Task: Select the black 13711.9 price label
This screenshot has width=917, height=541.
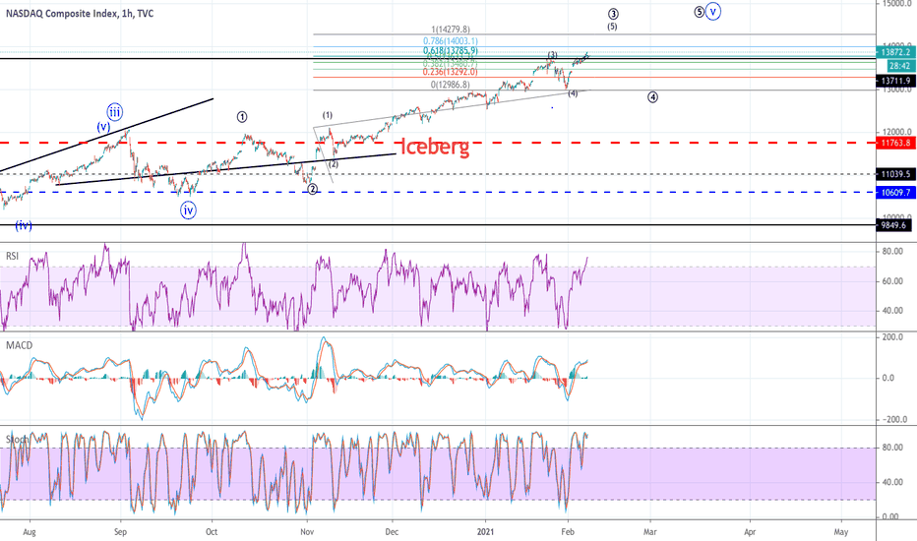Action: (x=894, y=82)
